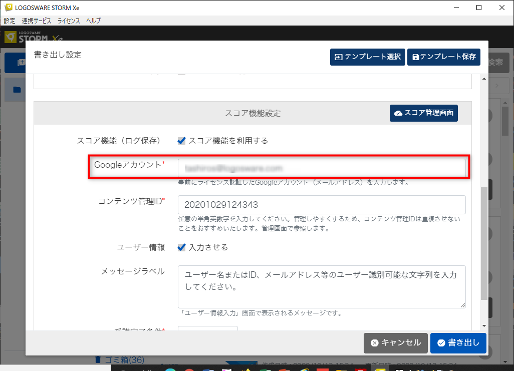Image resolution: width=514 pixels, height=371 pixels.
Task: Toggle the スコア機能を利用する checkbox
Action: pyautogui.click(x=181, y=141)
